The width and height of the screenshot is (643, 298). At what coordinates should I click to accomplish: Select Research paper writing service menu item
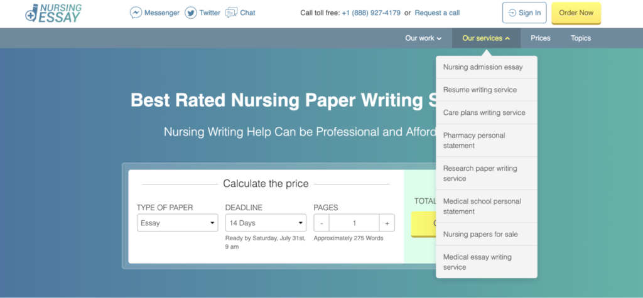pyautogui.click(x=487, y=173)
